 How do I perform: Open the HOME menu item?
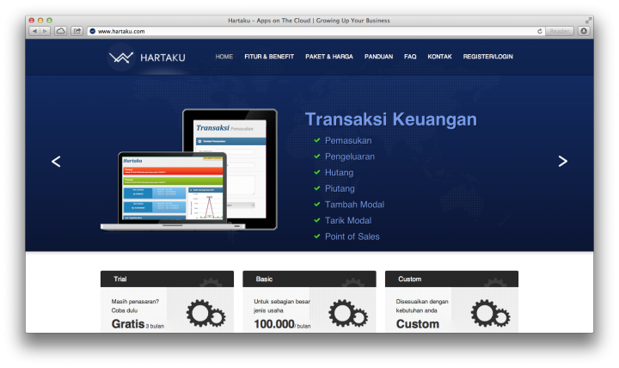tap(224, 57)
